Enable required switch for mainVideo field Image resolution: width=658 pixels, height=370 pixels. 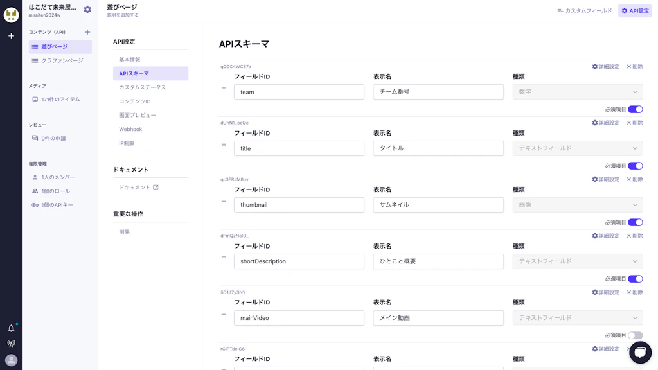[635, 335]
